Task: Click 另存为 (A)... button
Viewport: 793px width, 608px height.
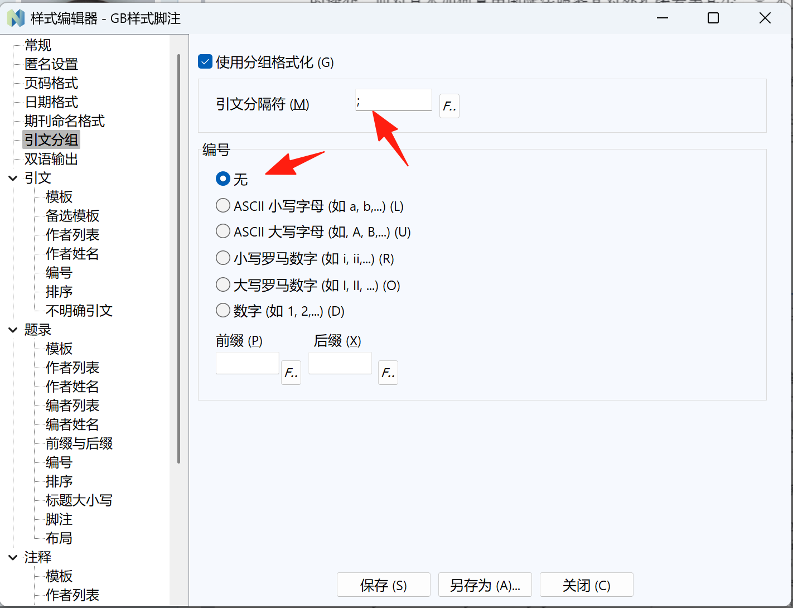Action: tap(485, 585)
